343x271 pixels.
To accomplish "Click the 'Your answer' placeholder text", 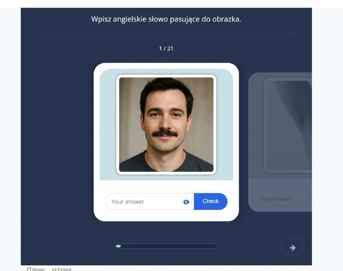I will point(128,202).
